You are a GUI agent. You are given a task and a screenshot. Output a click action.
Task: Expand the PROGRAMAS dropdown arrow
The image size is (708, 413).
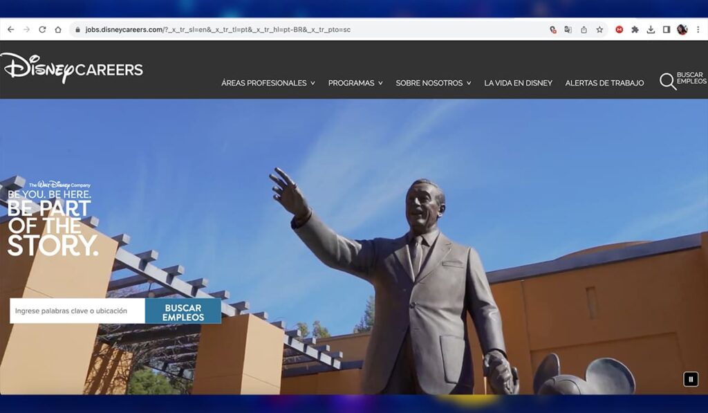pos(380,83)
